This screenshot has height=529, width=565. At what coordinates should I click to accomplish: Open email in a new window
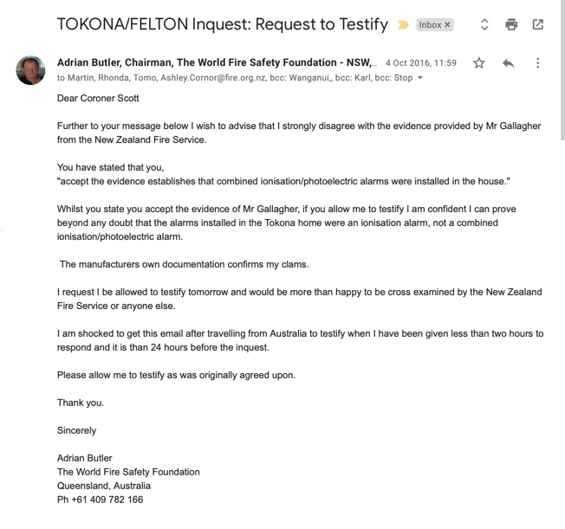538,25
